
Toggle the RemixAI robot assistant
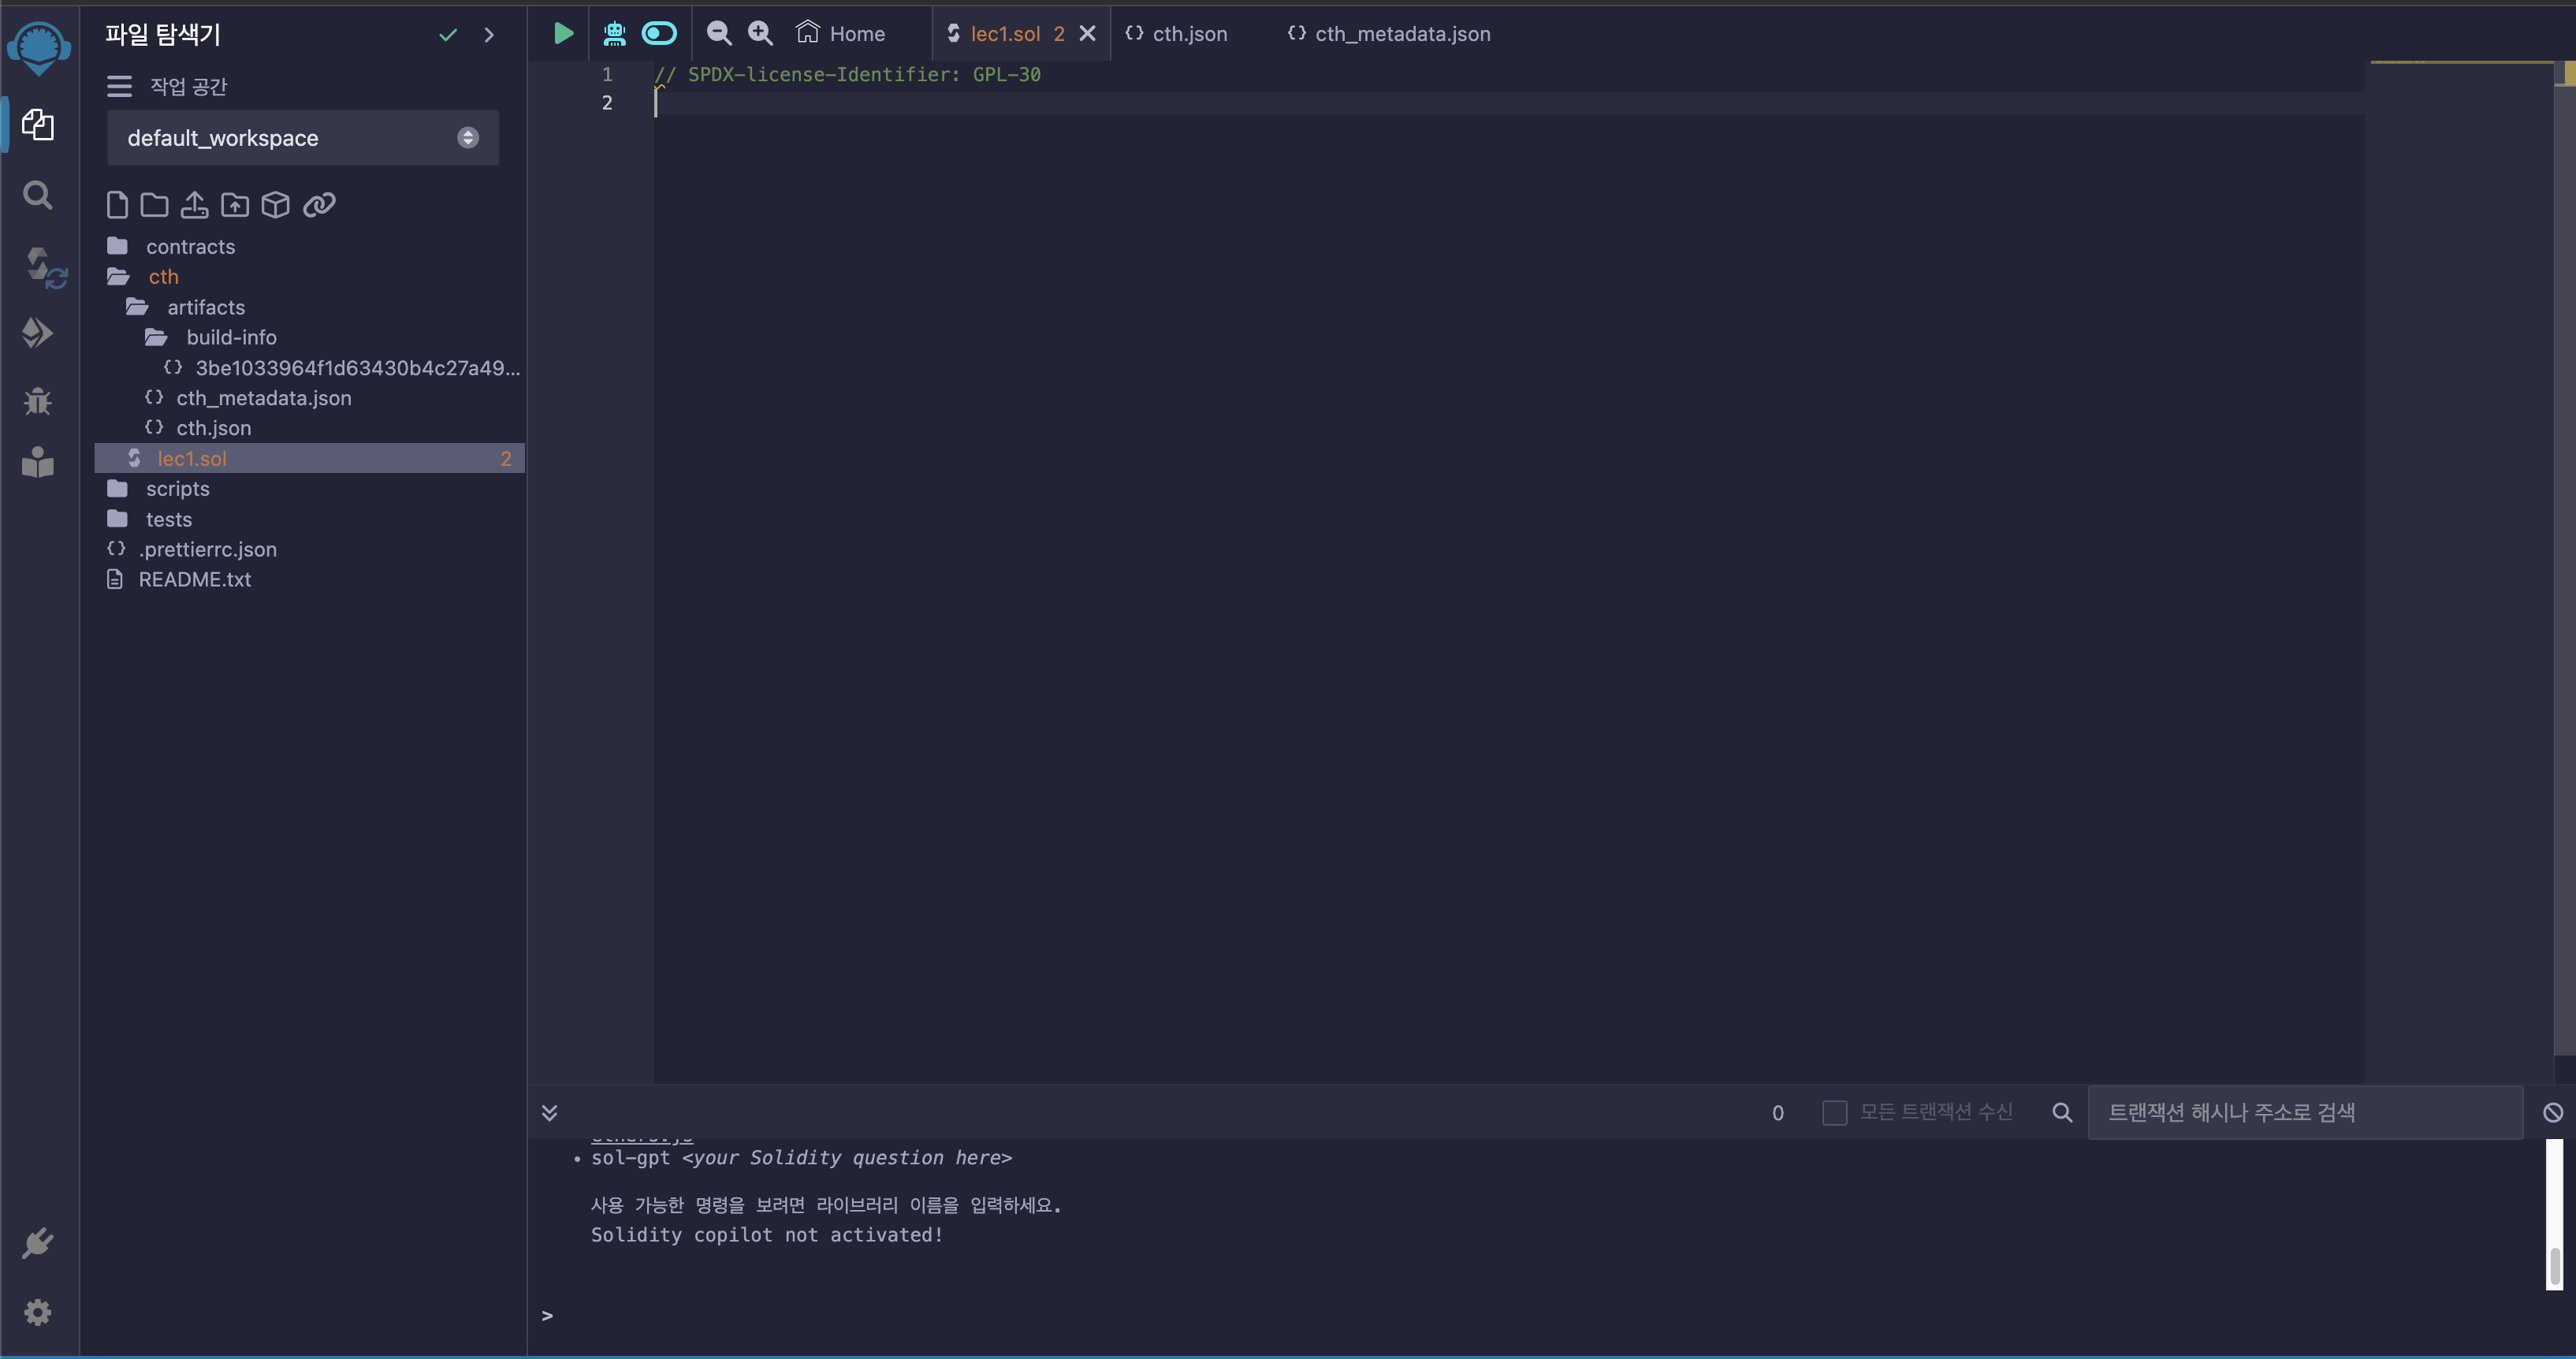pyautogui.click(x=613, y=33)
